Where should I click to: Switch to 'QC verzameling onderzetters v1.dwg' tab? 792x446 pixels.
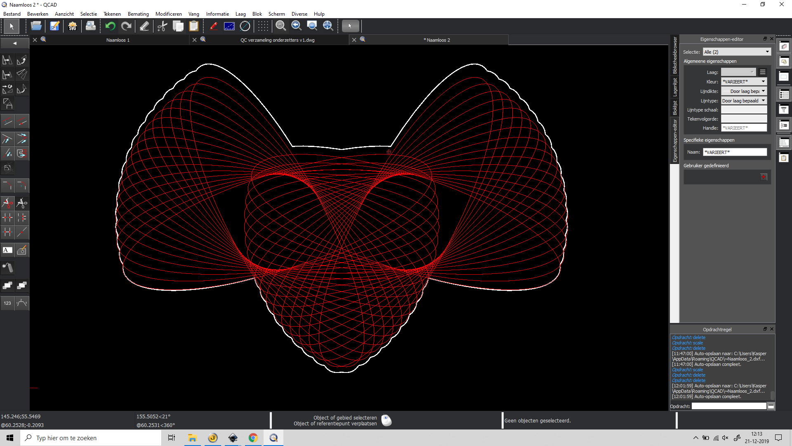(x=277, y=40)
